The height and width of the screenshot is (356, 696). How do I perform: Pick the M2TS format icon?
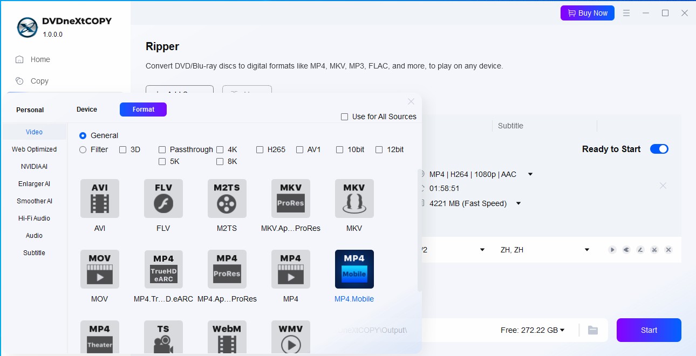(227, 198)
